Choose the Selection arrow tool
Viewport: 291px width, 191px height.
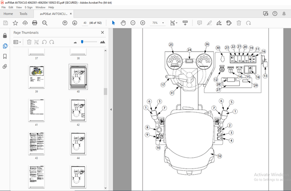(114, 23)
